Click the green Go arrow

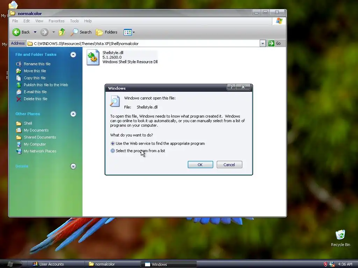click(271, 43)
